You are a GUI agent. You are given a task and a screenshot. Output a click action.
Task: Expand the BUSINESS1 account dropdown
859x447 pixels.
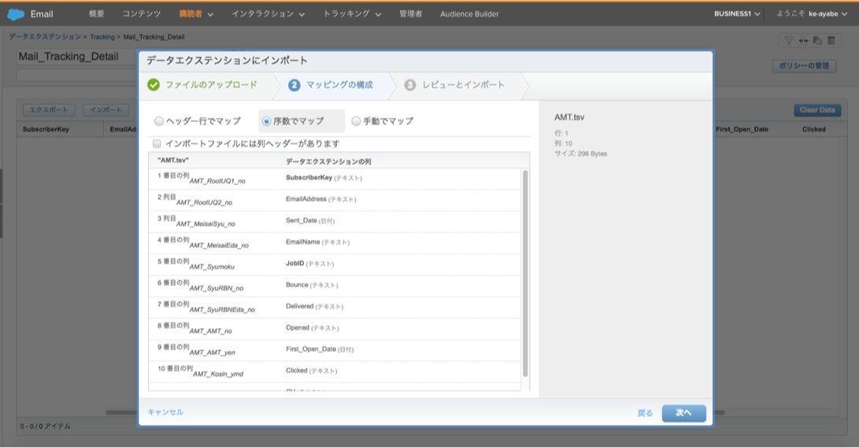tap(737, 13)
